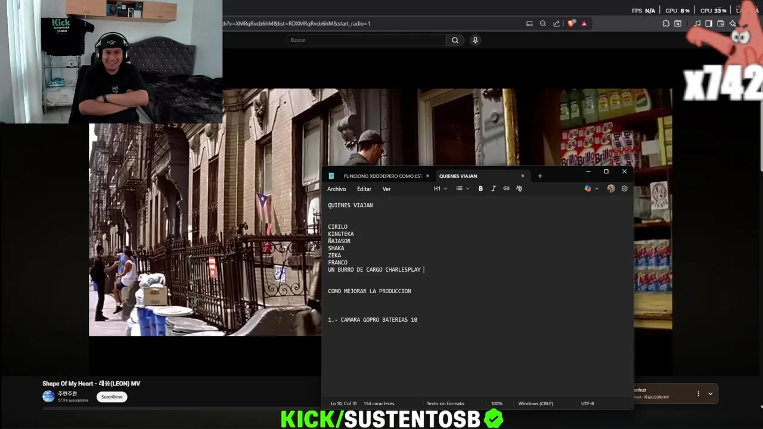
Task: Click the 'SHAKA' line in Notepad
Action: pos(336,248)
